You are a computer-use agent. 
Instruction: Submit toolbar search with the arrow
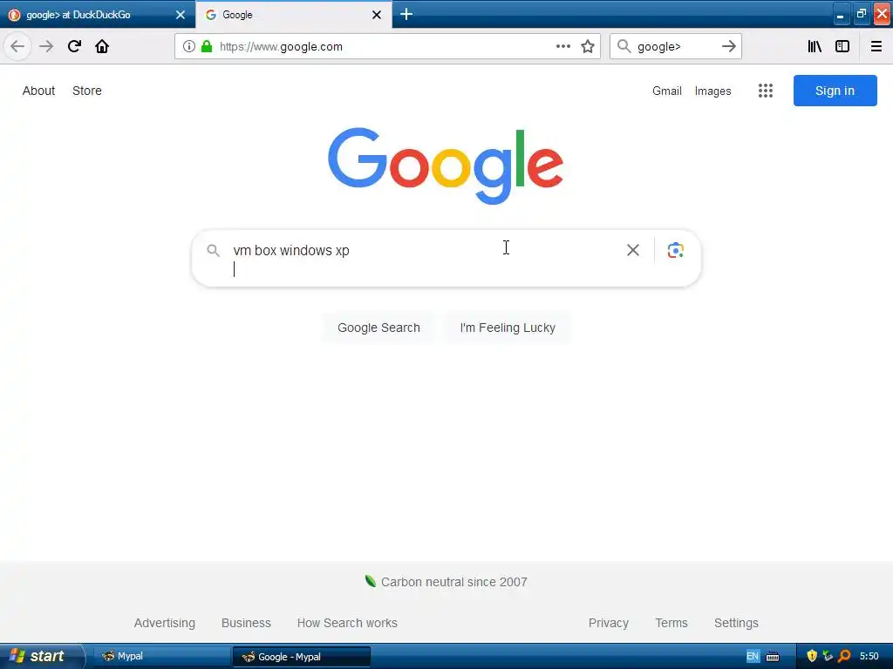pyautogui.click(x=728, y=46)
